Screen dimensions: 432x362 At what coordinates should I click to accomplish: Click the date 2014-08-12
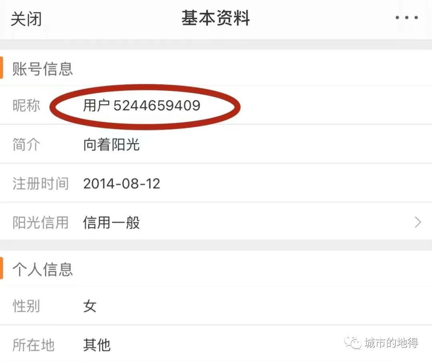122,184
